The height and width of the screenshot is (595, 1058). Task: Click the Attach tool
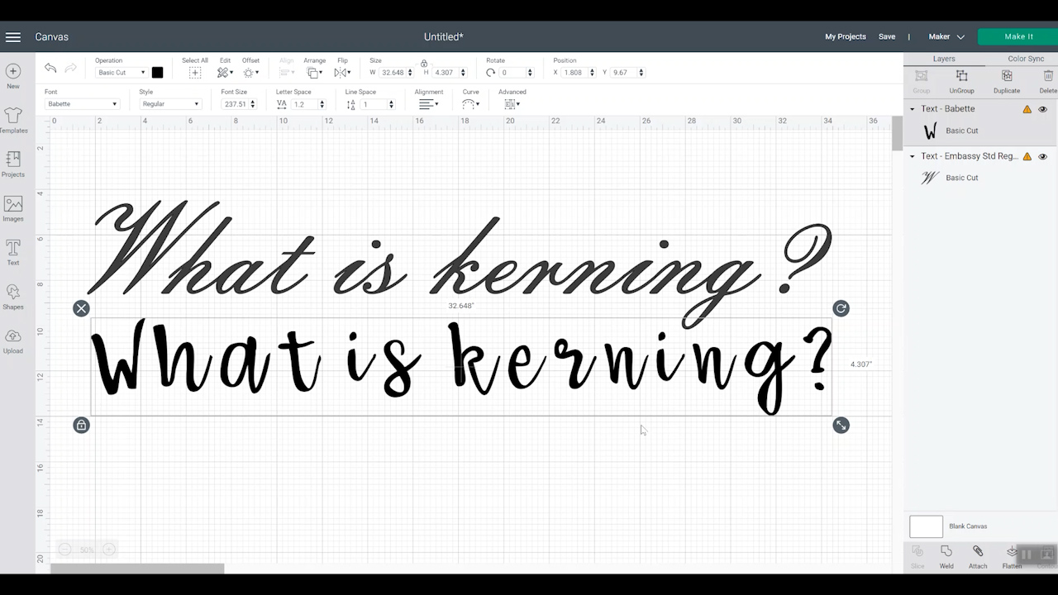coord(978,551)
